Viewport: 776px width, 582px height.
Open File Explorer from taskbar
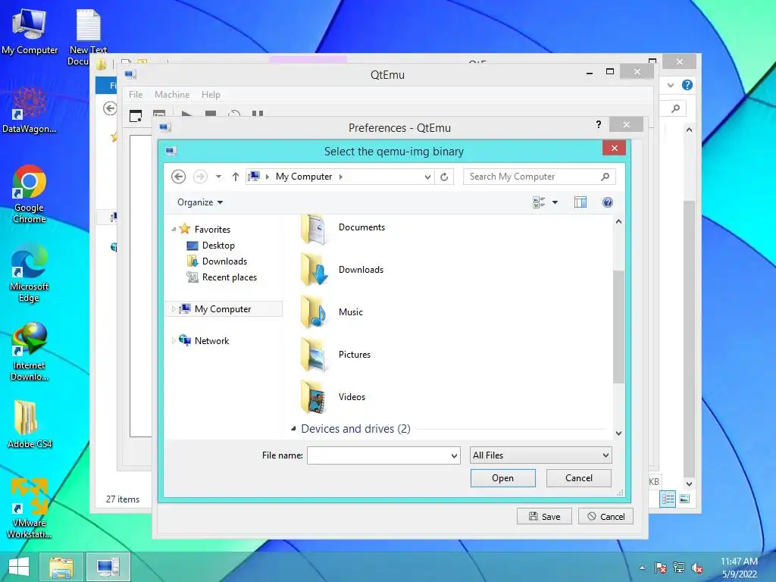(61, 567)
